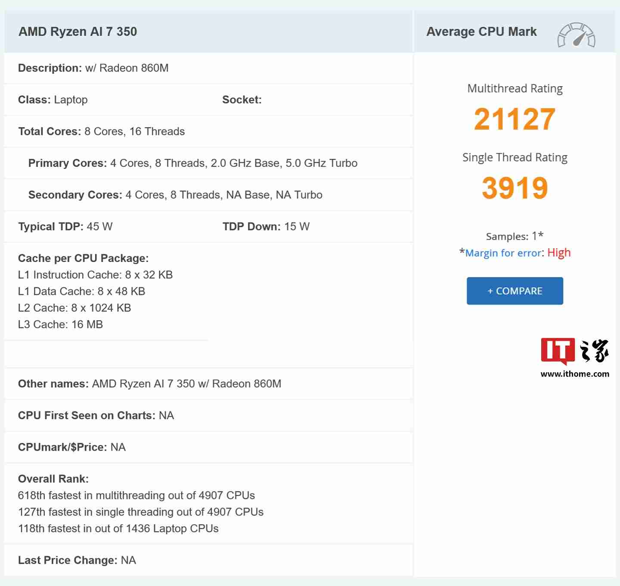The height and width of the screenshot is (586, 620).
Task: Select the Total Cores row
Action: (x=102, y=131)
